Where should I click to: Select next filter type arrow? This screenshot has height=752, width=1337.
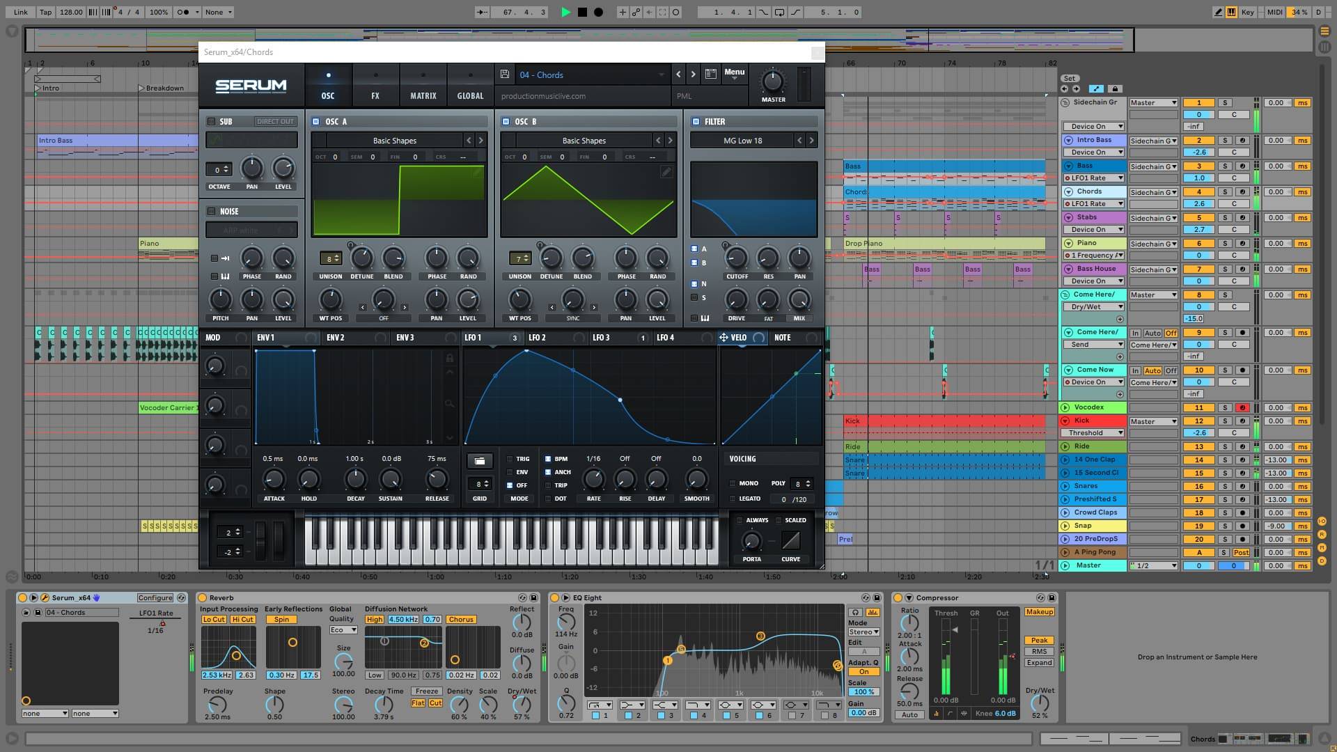[x=811, y=140]
